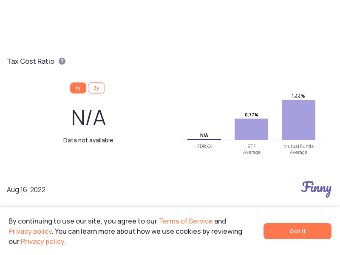Open the Privacy policy link in last line
The height and width of the screenshot is (255, 340).
pyautogui.click(x=42, y=241)
